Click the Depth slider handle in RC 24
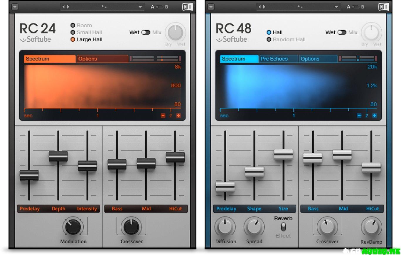Image resolution: width=401 pixels, height=255 pixels. (58, 156)
